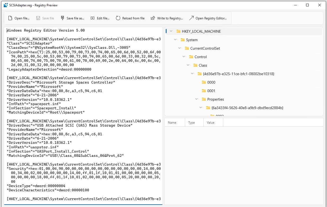Collapse the CurrentControlSet node

coord(180,48)
